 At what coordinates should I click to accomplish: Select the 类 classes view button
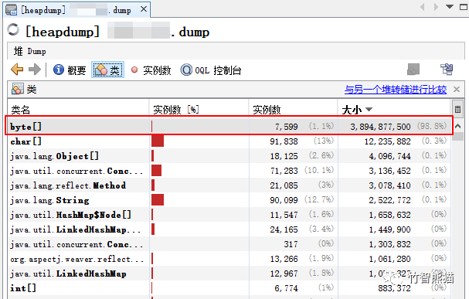click(107, 70)
